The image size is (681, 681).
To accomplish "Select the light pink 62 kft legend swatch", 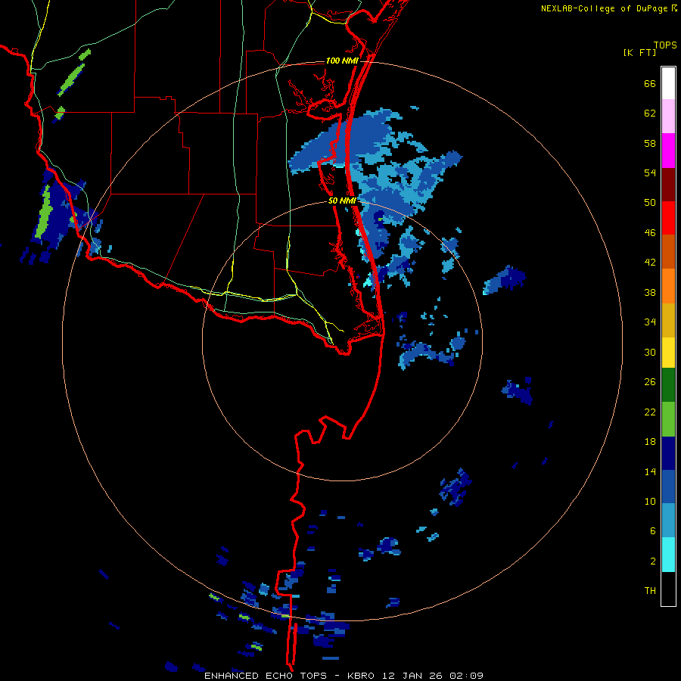I will pos(668,116).
